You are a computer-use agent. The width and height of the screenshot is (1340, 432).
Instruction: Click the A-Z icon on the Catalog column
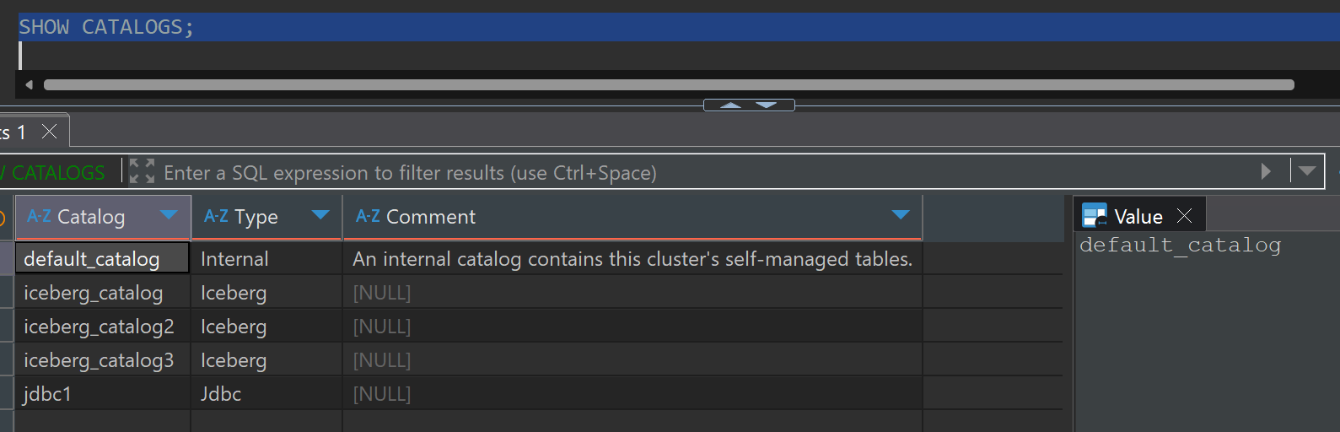pos(39,217)
